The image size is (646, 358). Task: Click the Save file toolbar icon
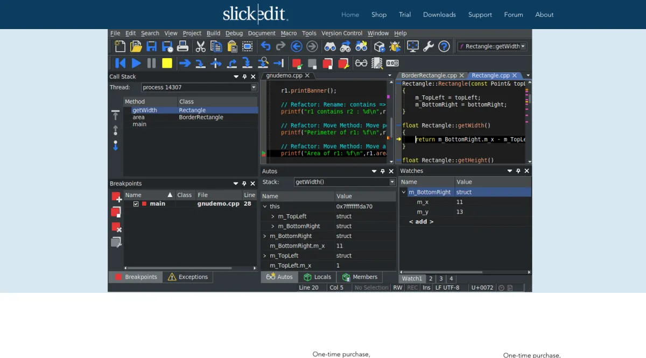click(x=152, y=46)
